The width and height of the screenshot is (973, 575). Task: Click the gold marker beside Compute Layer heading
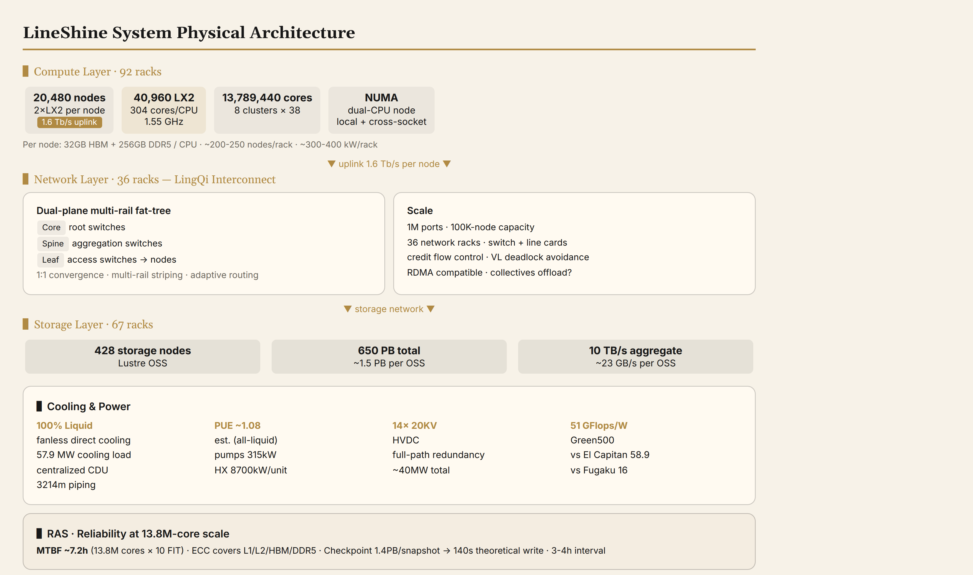point(26,71)
